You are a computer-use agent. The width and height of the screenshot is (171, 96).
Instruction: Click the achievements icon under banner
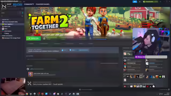[90, 38]
